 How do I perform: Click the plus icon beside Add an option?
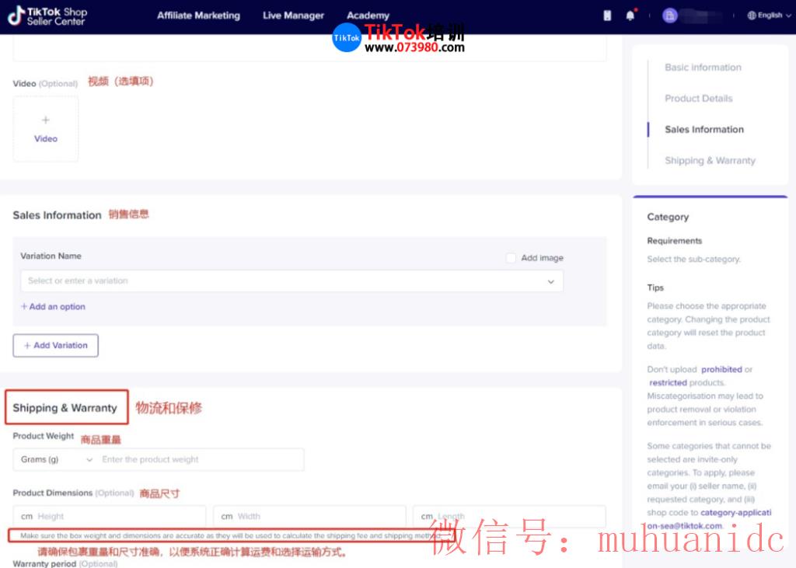click(24, 307)
